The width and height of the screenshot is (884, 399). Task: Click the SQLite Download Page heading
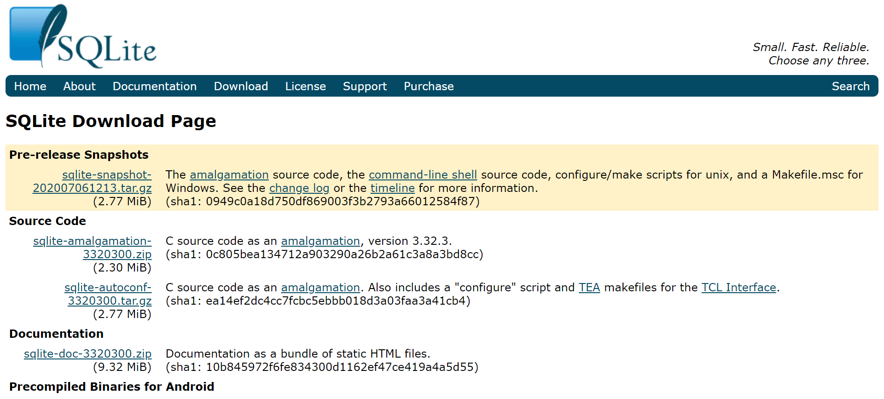[111, 121]
